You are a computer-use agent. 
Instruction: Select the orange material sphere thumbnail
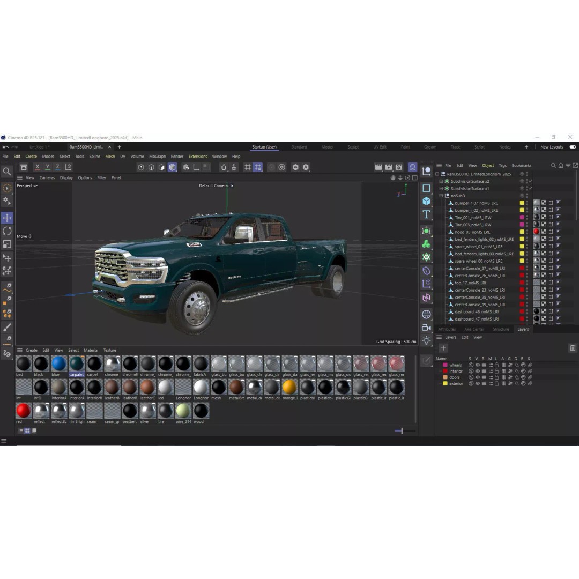[x=289, y=387]
